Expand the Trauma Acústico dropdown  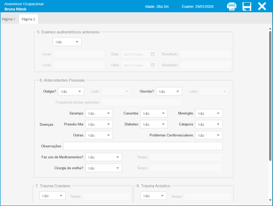tap(153, 196)
